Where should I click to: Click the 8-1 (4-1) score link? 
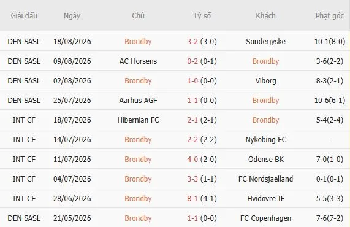click(x=202, y=199)
